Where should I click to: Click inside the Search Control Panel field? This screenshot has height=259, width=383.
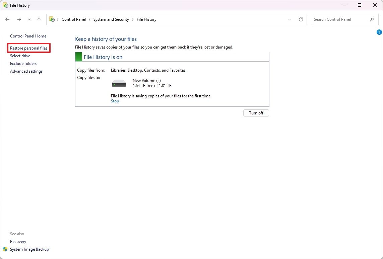(338, 19)
